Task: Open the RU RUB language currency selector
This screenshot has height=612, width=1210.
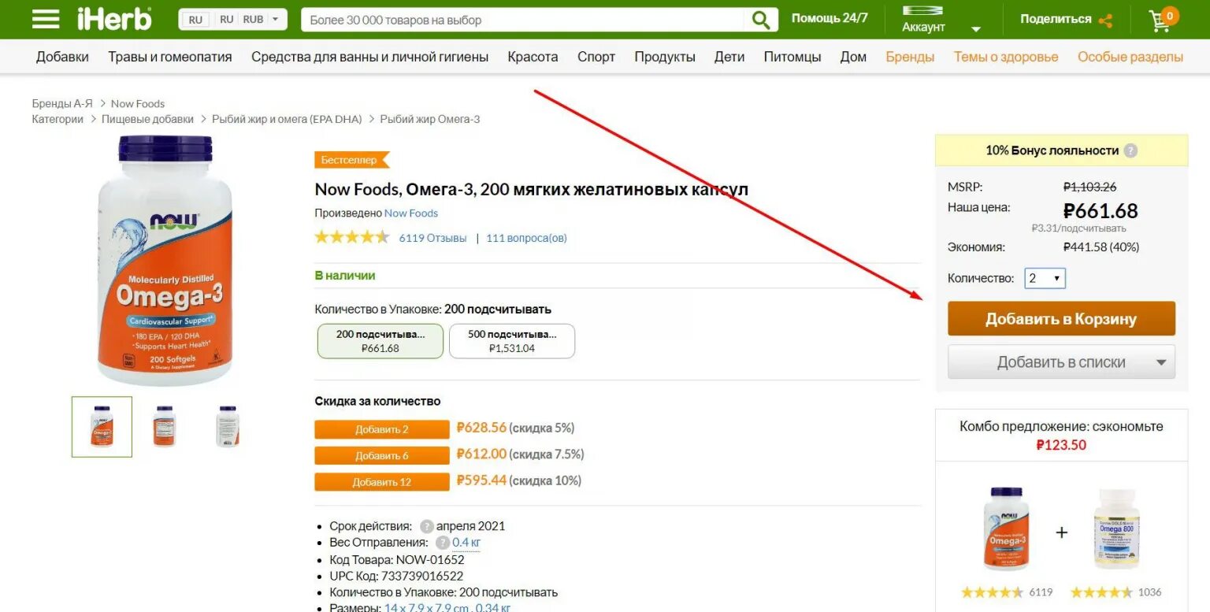Action: [233, 20]
